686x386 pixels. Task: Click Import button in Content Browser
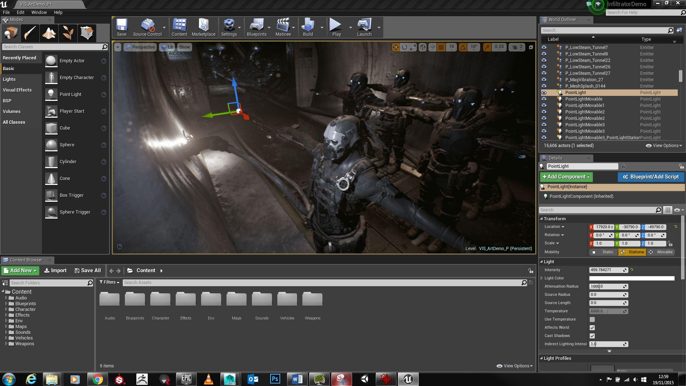pyautogui.click(x=55, y=271)
